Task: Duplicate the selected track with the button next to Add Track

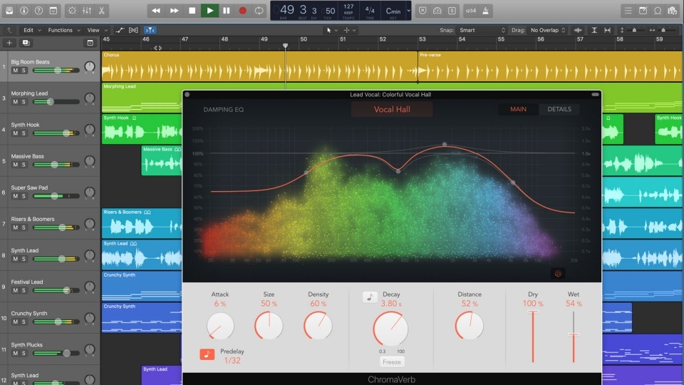Action: (26, 43)
